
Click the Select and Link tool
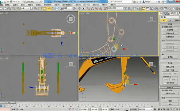point(10,9)
